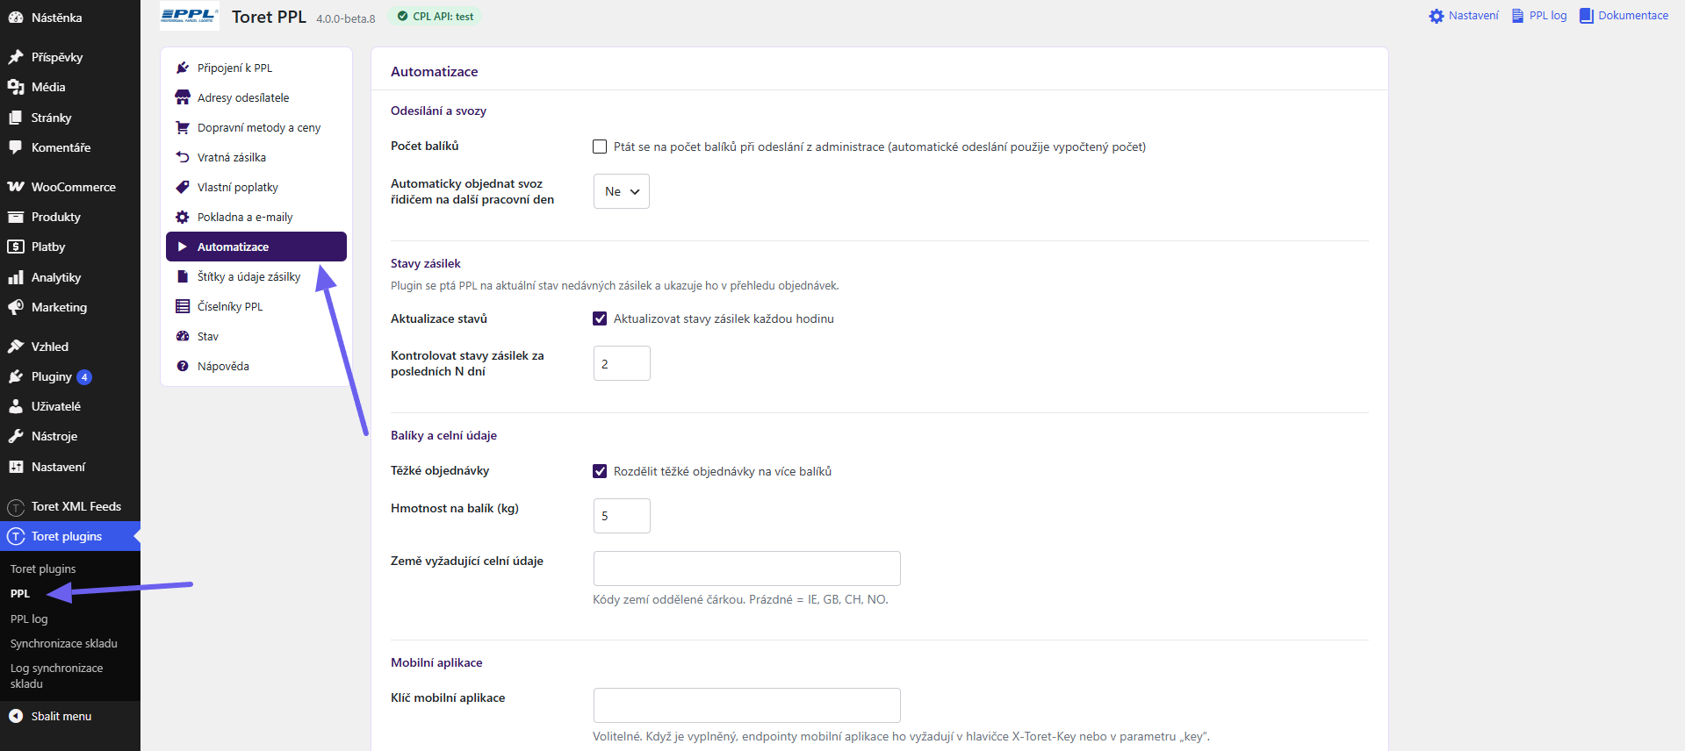Click the Analytiky bar chart icon
The image size is (1685, 751).
[16, 277]
